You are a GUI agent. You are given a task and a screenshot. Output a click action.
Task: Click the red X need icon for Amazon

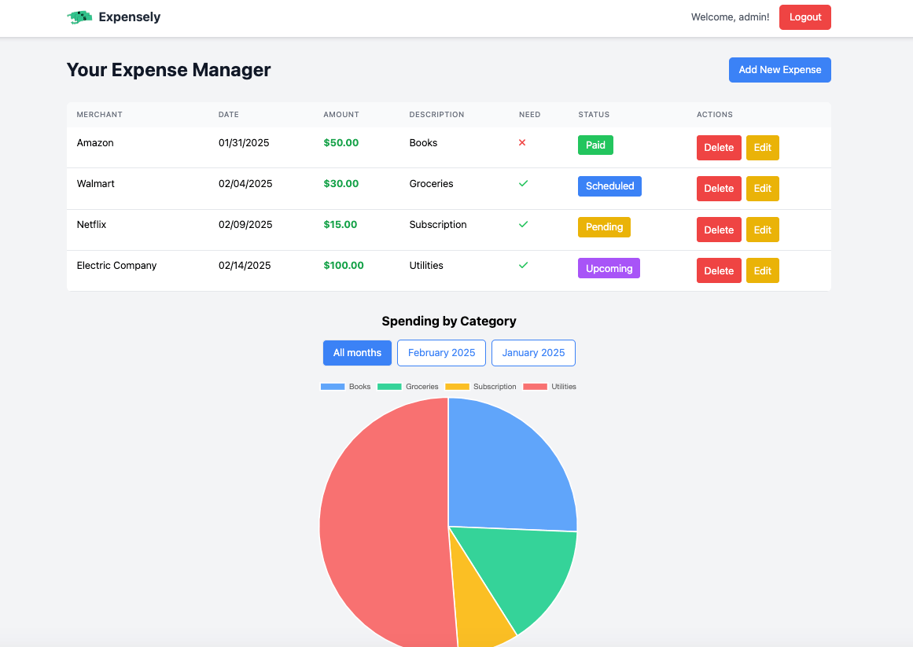click(x=522, y=143)
